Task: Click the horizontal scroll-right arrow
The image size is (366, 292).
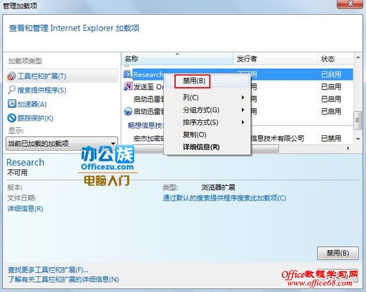Action: point(348,148)
